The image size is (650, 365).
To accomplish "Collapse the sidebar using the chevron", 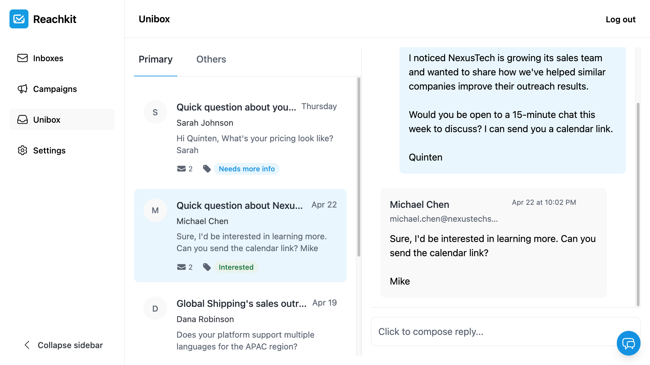I will pos(27,345).
